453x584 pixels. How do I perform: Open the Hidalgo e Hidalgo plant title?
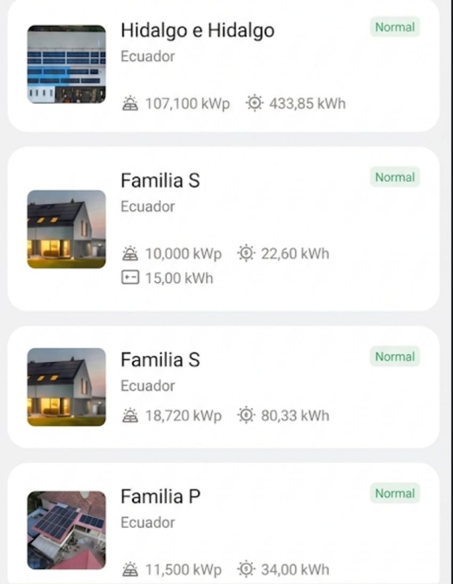[197, 30]
